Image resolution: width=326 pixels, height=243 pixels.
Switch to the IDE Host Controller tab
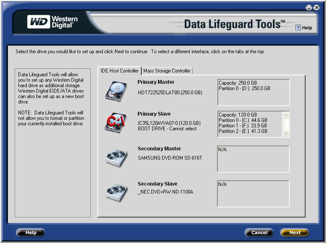pos(120,71)
